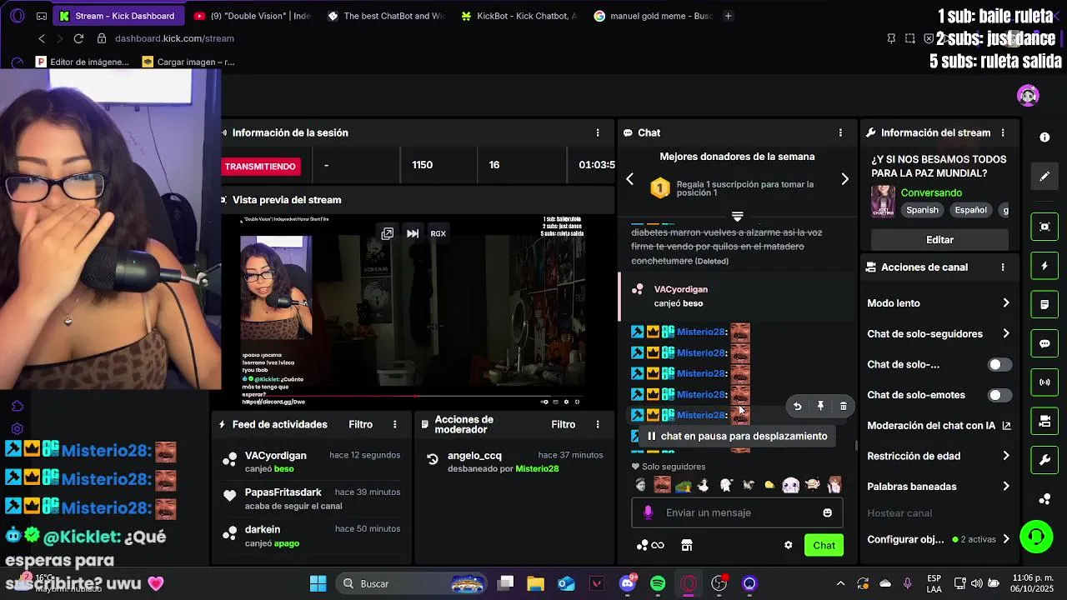Click inside Enviar un mensaje field
Image resolution: width=1067 pixels, height=600 pixels.
pos(737,512)
